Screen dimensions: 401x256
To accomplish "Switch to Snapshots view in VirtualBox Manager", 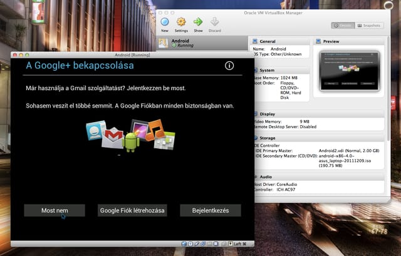I will pos(369,26).
